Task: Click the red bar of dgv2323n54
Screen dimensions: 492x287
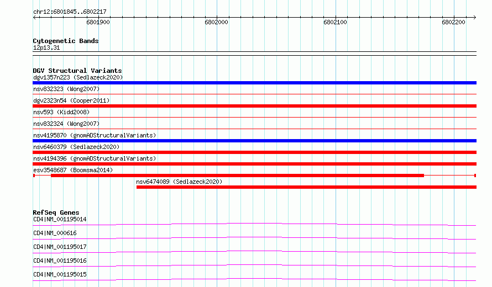Action: [254, 106]
